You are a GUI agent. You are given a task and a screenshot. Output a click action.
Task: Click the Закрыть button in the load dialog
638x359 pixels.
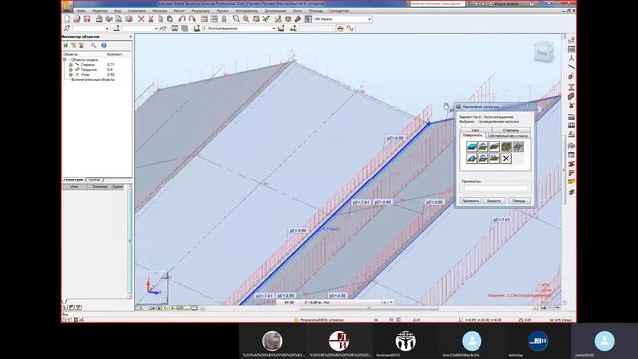click(494, 201)
